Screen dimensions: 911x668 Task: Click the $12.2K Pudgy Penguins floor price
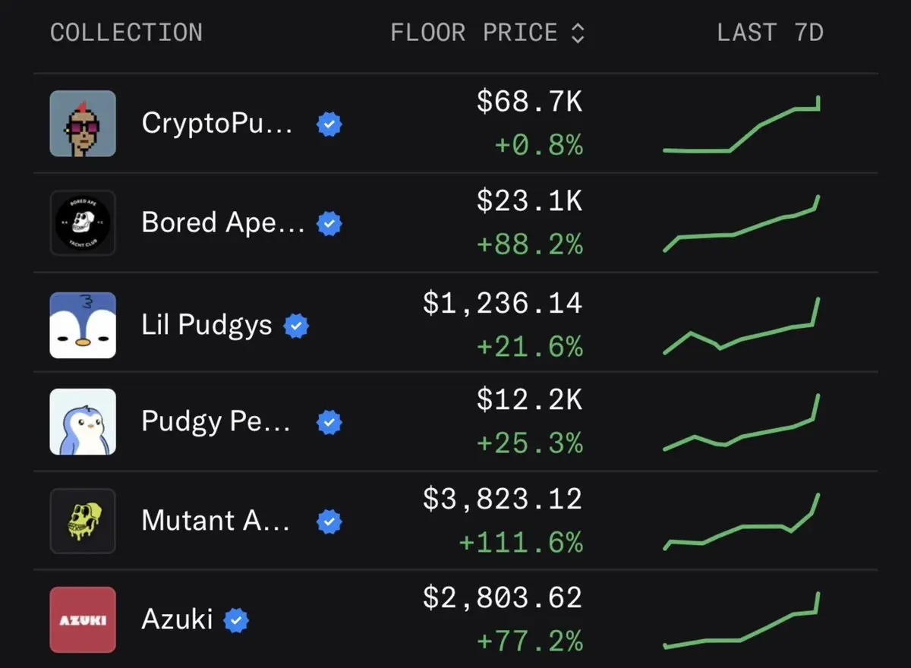[x=529, y=400]
